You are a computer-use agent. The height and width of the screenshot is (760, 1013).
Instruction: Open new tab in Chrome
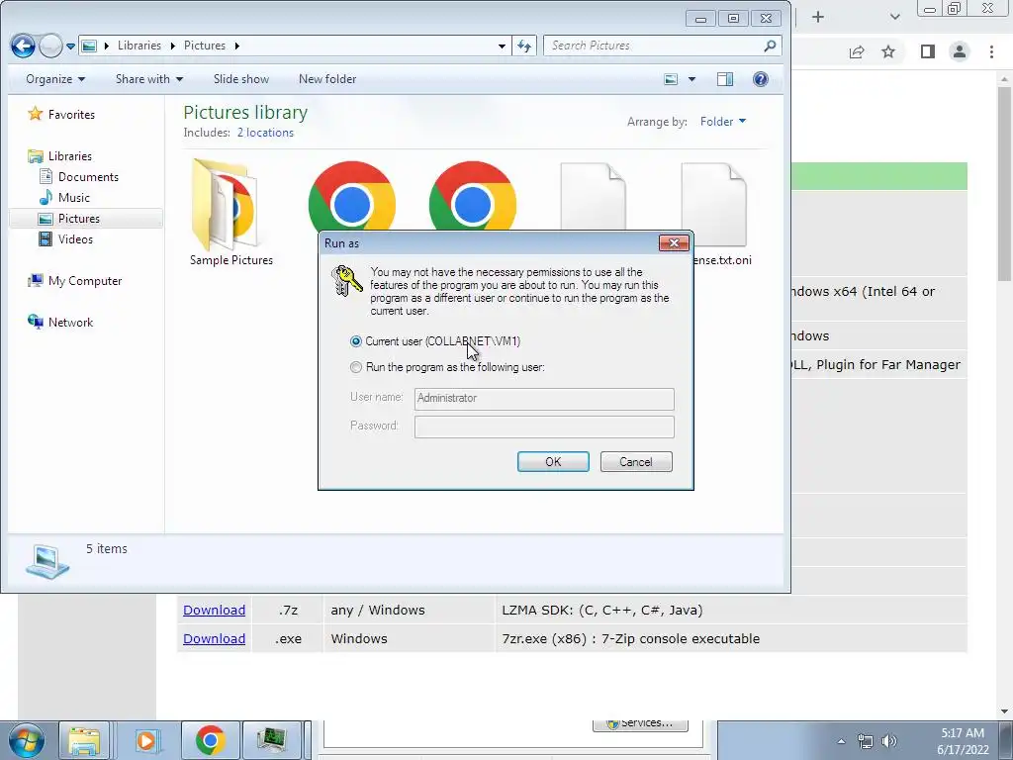(818, 17)
